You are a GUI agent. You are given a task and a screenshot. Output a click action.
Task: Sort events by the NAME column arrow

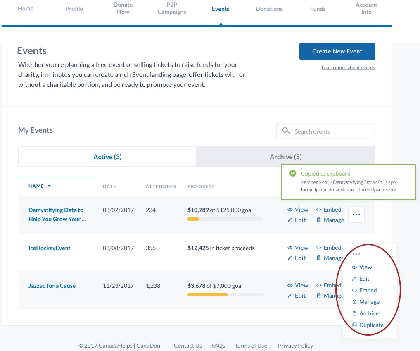50,186
